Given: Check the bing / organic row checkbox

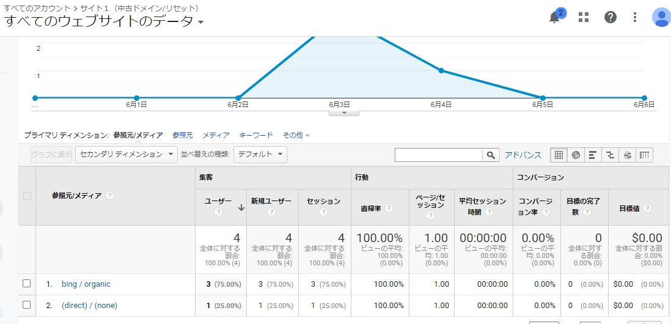Looking at the screenshot, I should point(26,284).
